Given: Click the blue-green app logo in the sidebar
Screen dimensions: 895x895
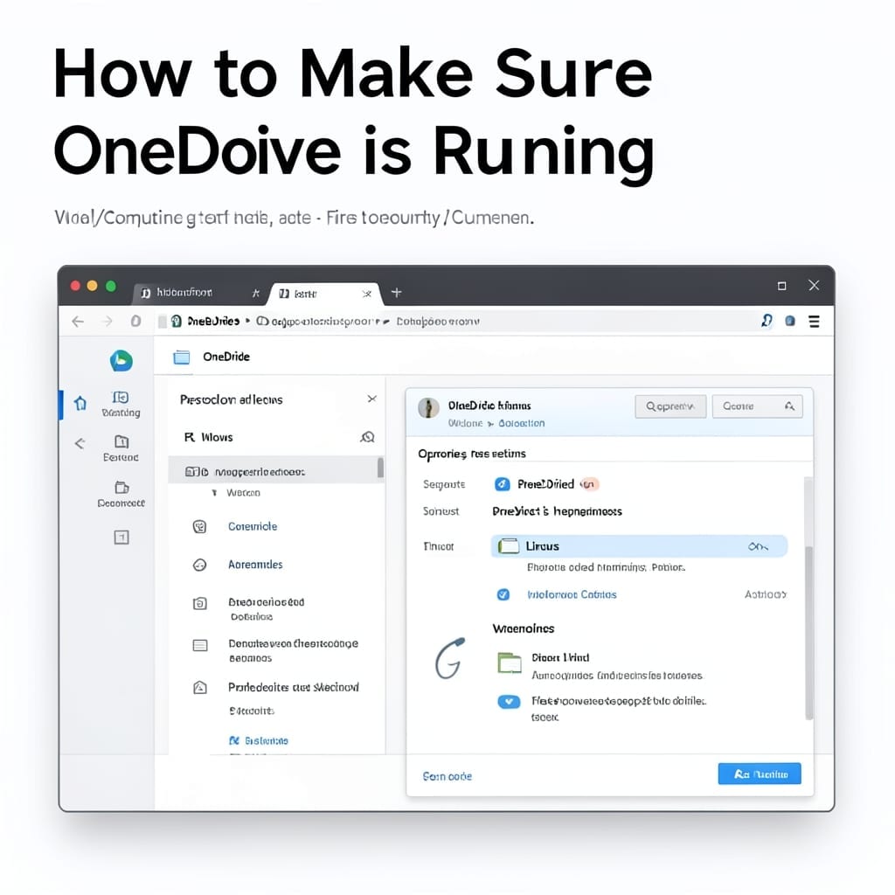Looking at the screenshot, I should click(x=121, y=361).
